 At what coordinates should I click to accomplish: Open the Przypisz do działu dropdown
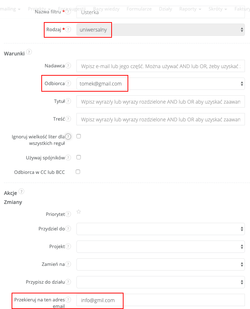pos(161,282)
